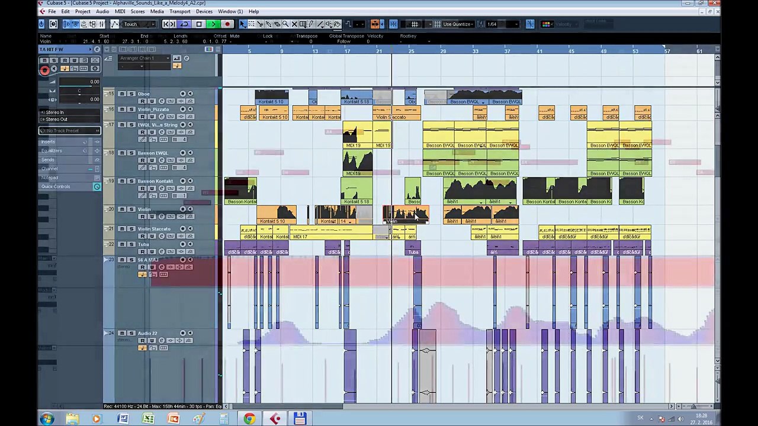Collapse track 23 with its arrow

coord(107,260)
